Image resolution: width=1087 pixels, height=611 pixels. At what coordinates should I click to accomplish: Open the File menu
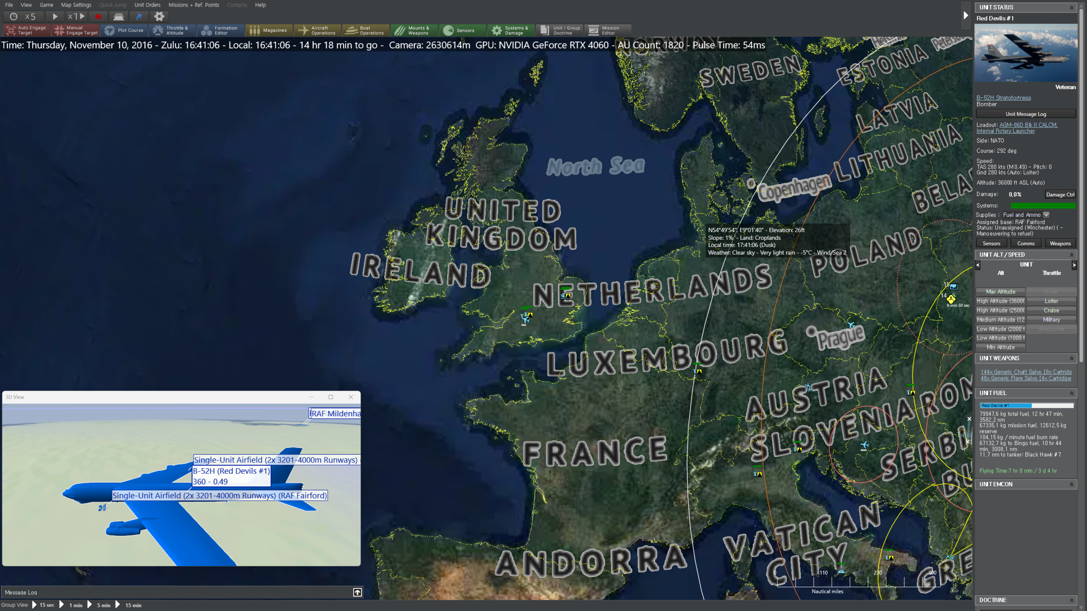coord(9,5)
